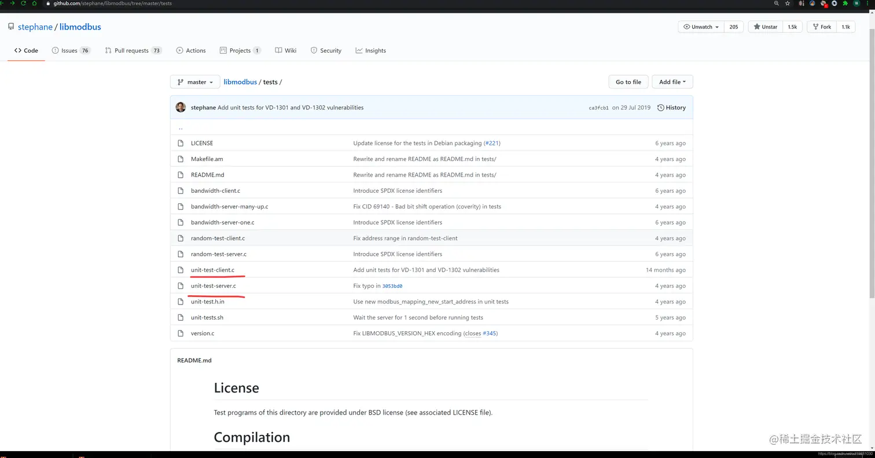The image size is (875, 458).
Task: Open random-test-server.c
Action: coord(219,254)
